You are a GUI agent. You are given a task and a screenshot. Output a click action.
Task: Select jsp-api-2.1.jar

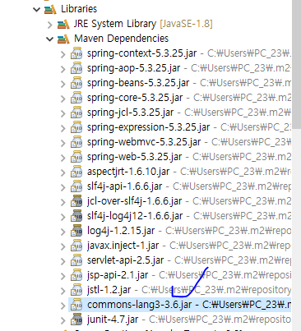118,275
